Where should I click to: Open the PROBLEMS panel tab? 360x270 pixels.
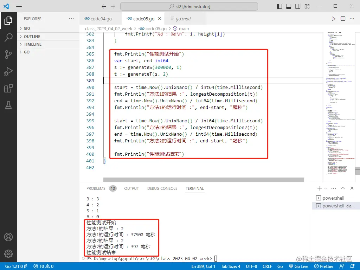pyautogui.click(x=101, y=188)
